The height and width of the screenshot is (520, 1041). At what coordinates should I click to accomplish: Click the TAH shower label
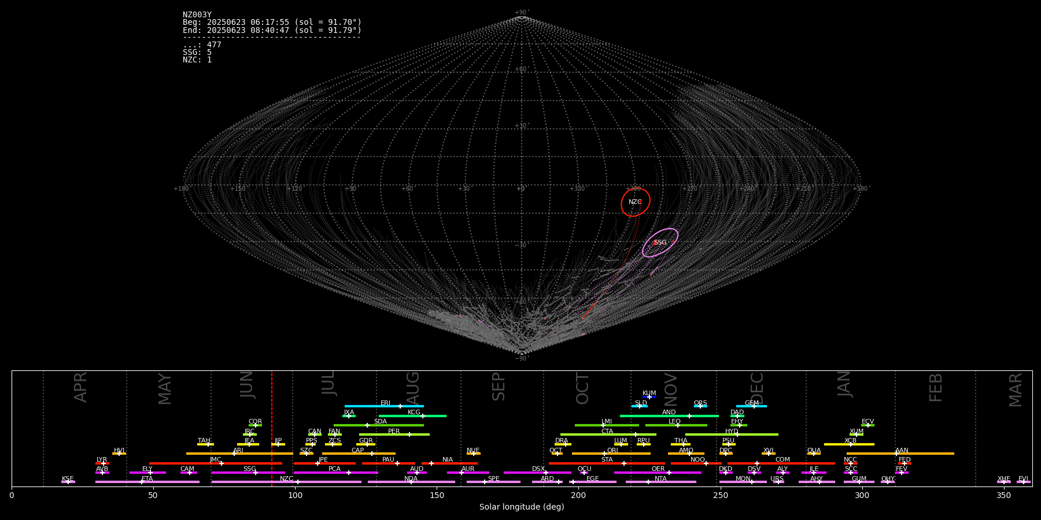tap(204, 441)
